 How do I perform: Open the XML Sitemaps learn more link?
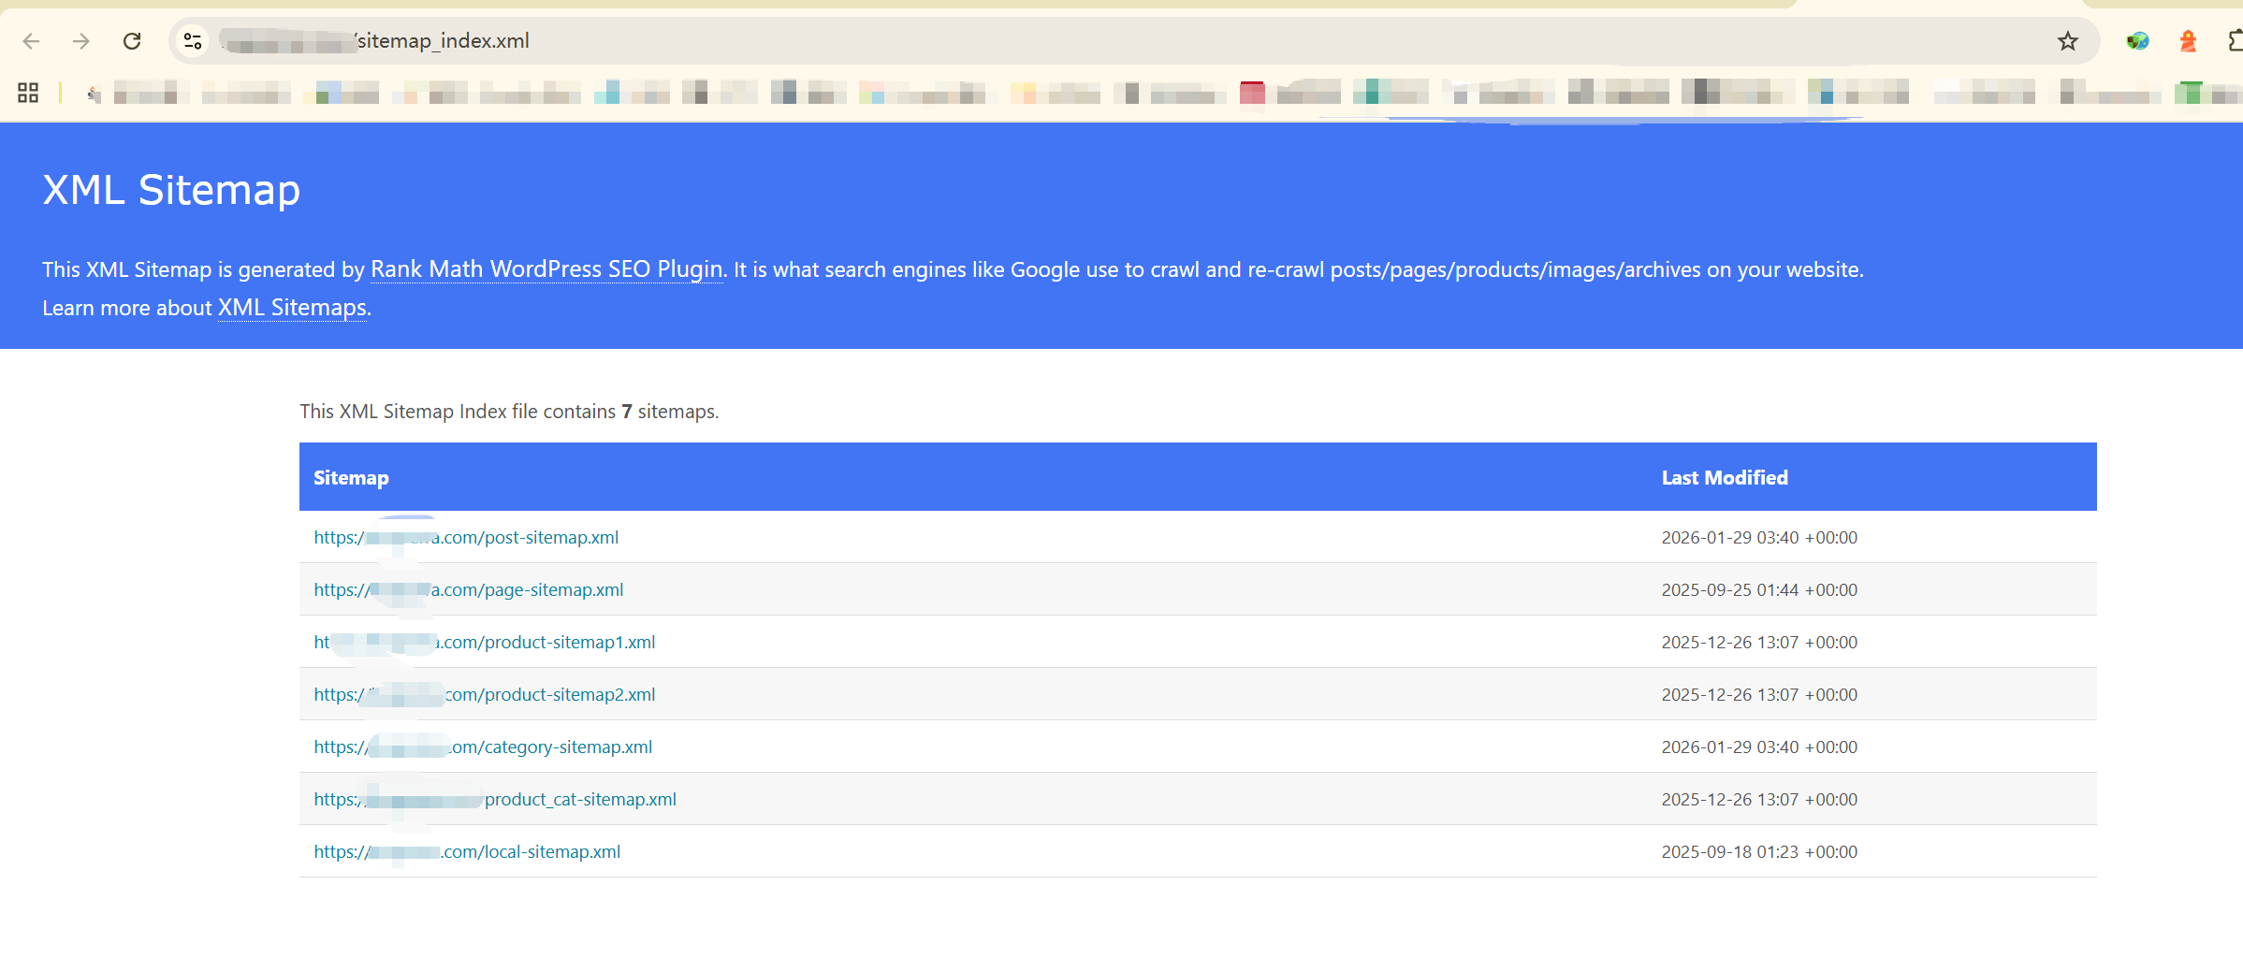point(292,308)
